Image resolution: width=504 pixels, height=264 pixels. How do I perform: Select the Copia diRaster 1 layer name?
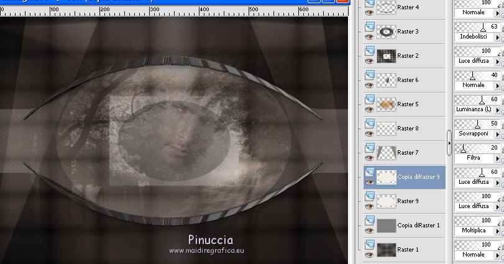click(418, 225)
